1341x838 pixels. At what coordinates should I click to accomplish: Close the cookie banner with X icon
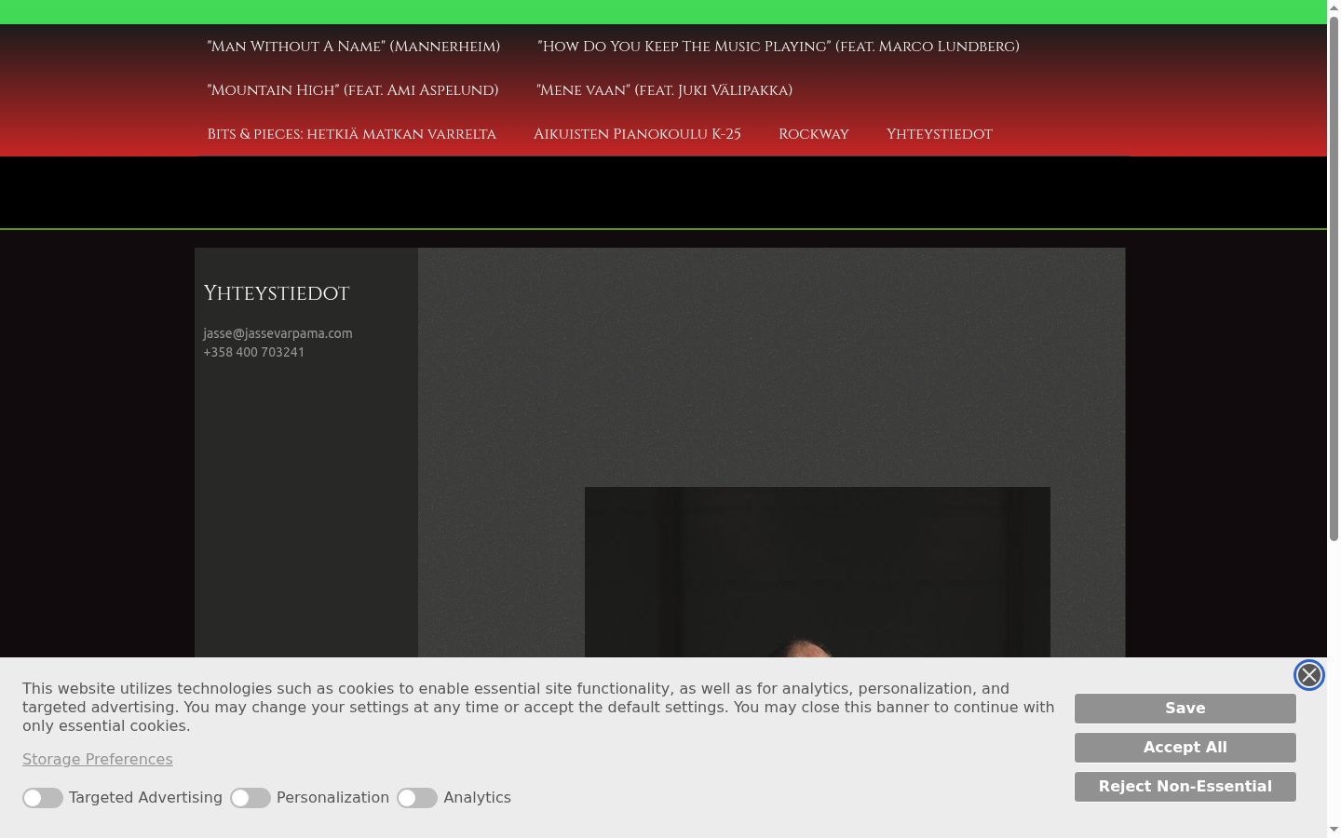point(1308,675)
